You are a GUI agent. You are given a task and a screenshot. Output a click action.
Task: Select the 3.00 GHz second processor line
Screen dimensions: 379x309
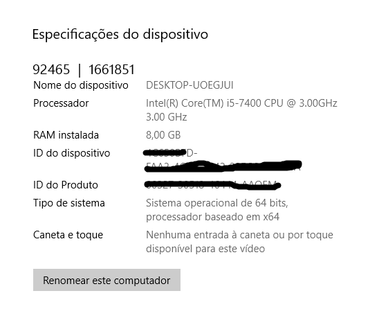coord(166,117)
